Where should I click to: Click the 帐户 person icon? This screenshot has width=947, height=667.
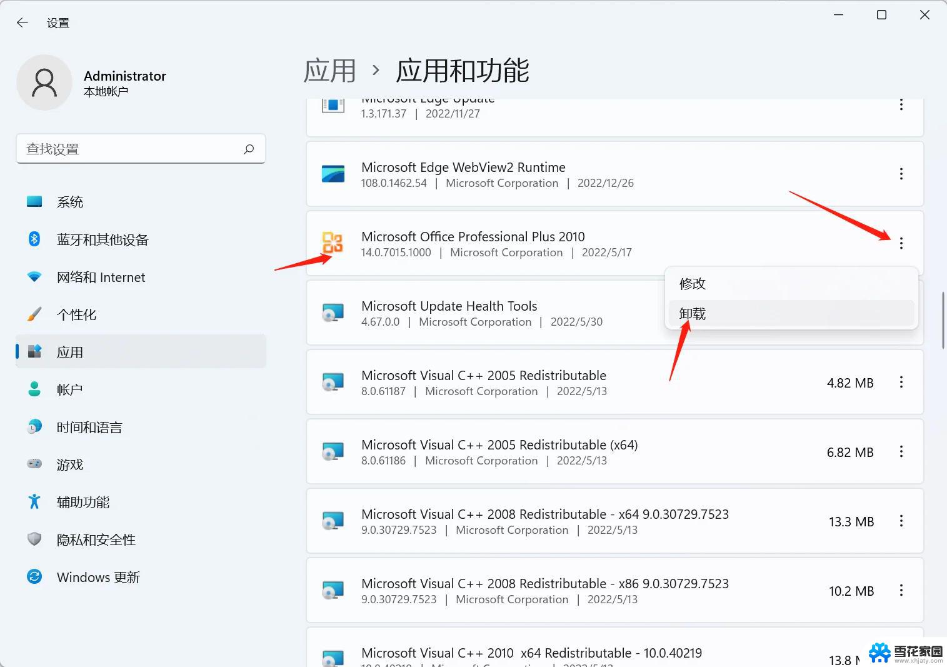34,389
